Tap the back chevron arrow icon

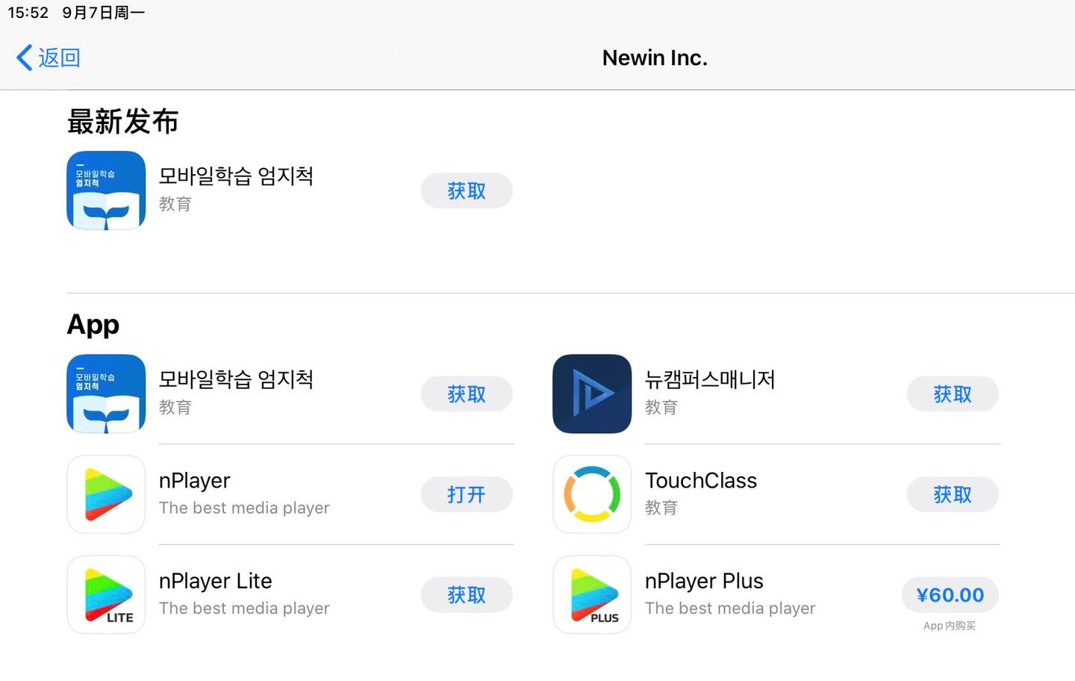pyautogui.click(x=25, y=57)
